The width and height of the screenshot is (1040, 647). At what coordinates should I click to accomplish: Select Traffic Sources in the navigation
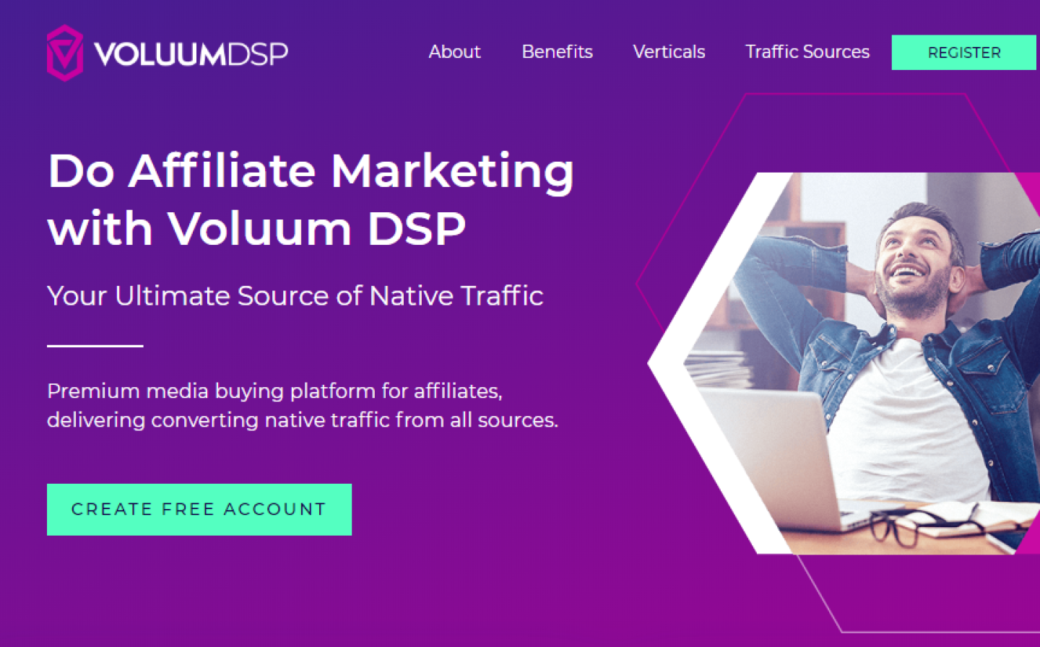[807, 52]
